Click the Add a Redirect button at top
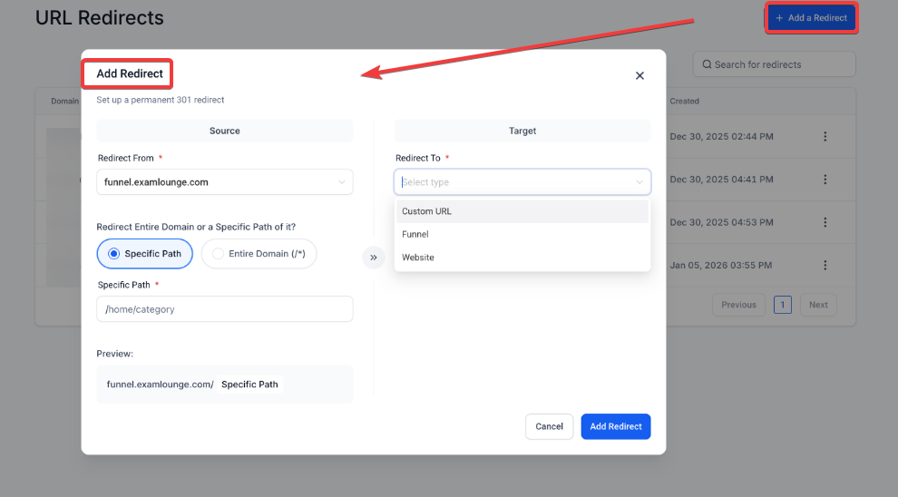This screenshot has width=898, height=497. tap(811, 18)
